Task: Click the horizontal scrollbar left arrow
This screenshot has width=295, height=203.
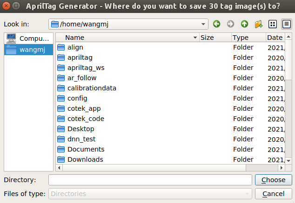Action: pos(59,168)
